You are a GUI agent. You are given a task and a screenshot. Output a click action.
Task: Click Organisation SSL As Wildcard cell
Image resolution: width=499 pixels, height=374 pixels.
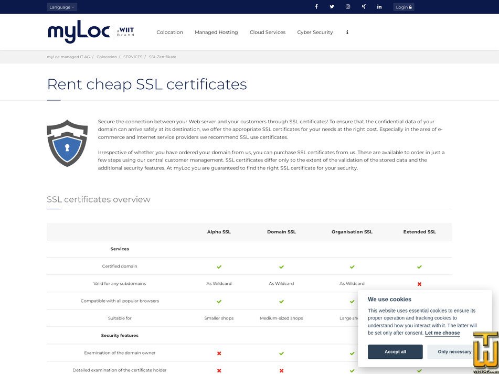point(352,283)
